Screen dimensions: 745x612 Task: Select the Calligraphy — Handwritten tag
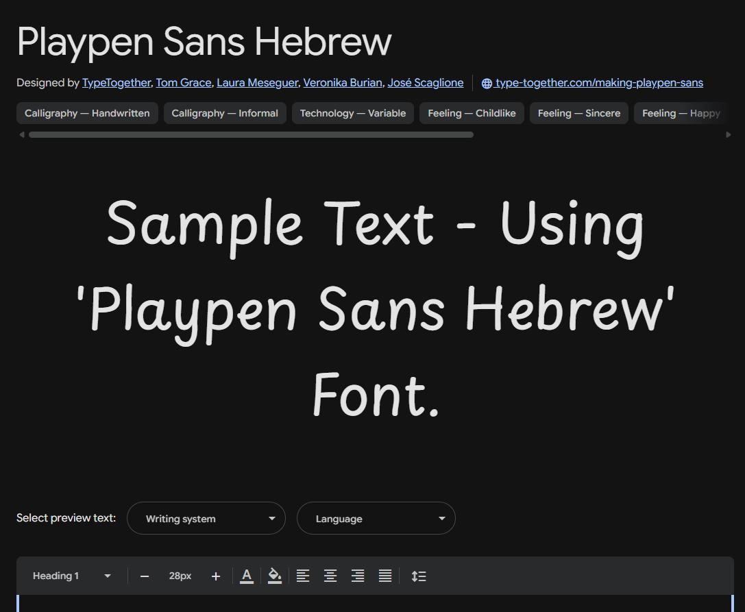point(88,113)
